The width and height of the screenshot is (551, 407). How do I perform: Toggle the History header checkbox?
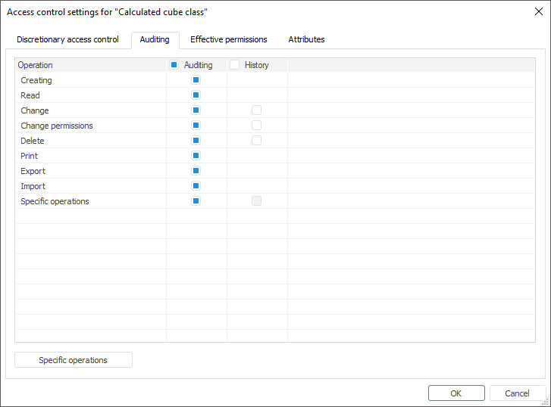[235, 65]
